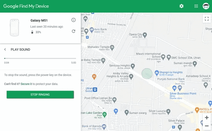
Task: Click Silver Business Point label
Action: (183, 93)
